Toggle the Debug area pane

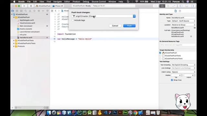187,6
